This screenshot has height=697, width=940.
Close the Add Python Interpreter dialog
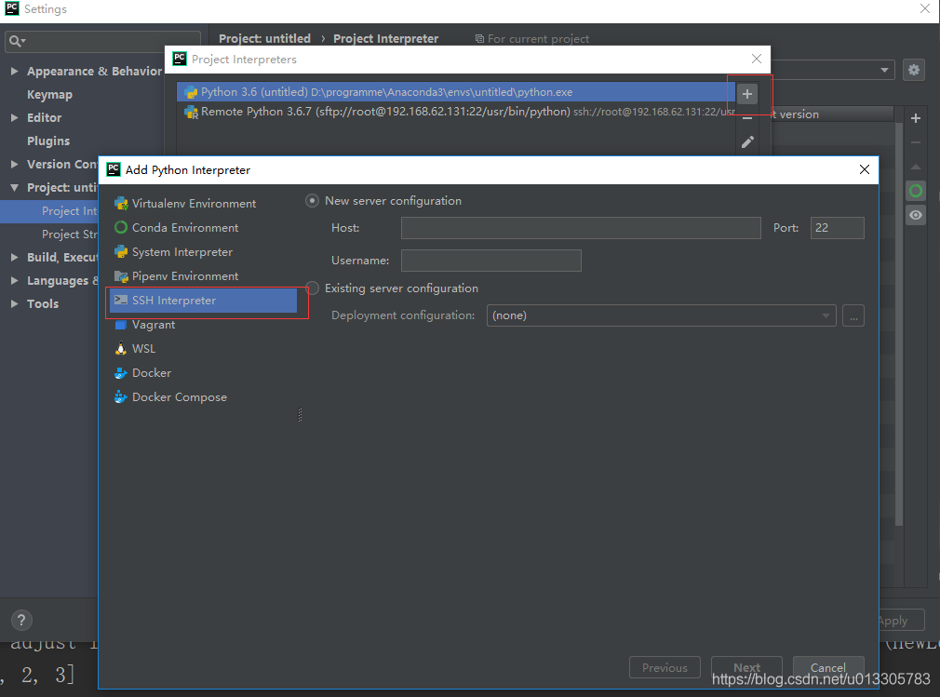click(x=865, y=169)
